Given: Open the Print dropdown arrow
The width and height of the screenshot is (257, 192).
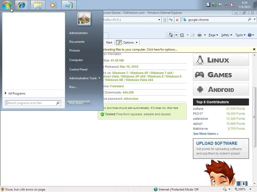Looking at the screenshot, I should point(205,35).
